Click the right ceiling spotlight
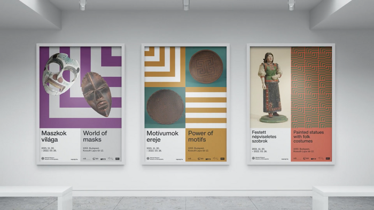 click(292, 5)
